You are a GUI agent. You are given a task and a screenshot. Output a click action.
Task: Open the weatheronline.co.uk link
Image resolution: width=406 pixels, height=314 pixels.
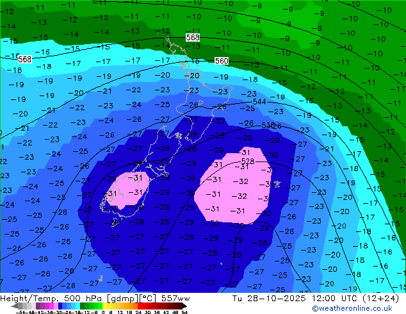point(352,308)
